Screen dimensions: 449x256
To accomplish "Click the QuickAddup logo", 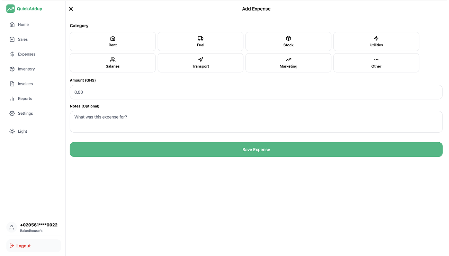I will (24, 9).
